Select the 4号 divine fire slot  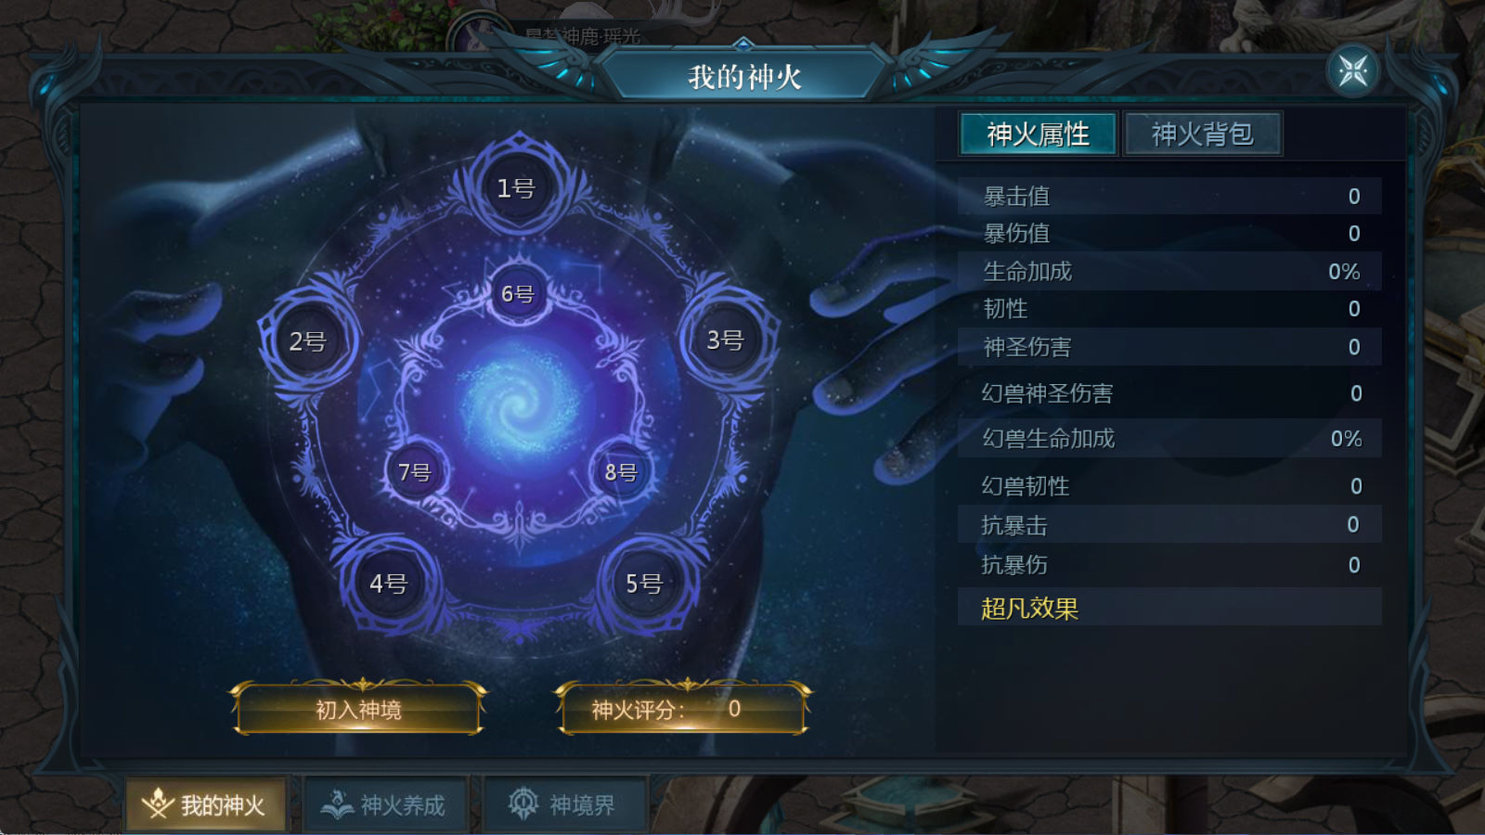click(x=389, y=584)
